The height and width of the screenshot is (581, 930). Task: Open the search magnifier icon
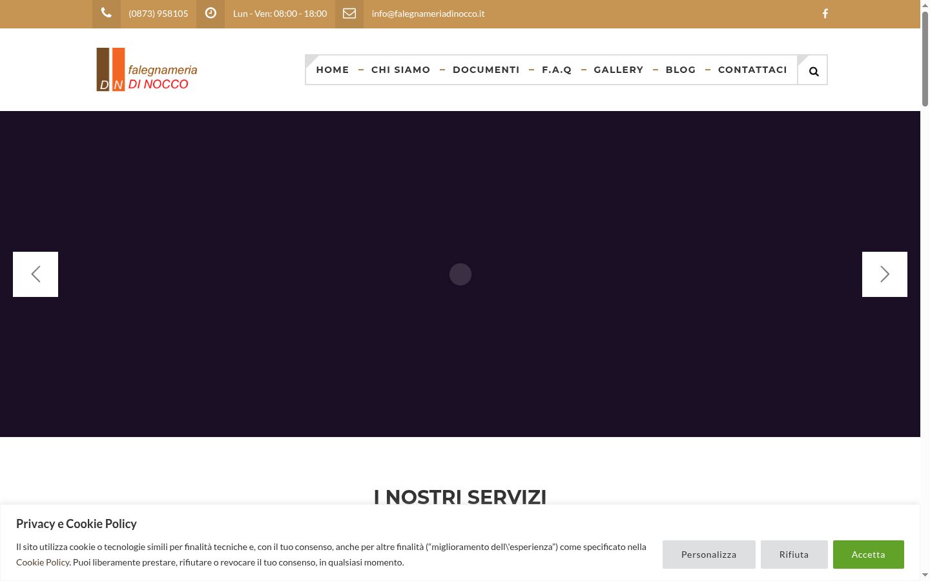point(814,71)
